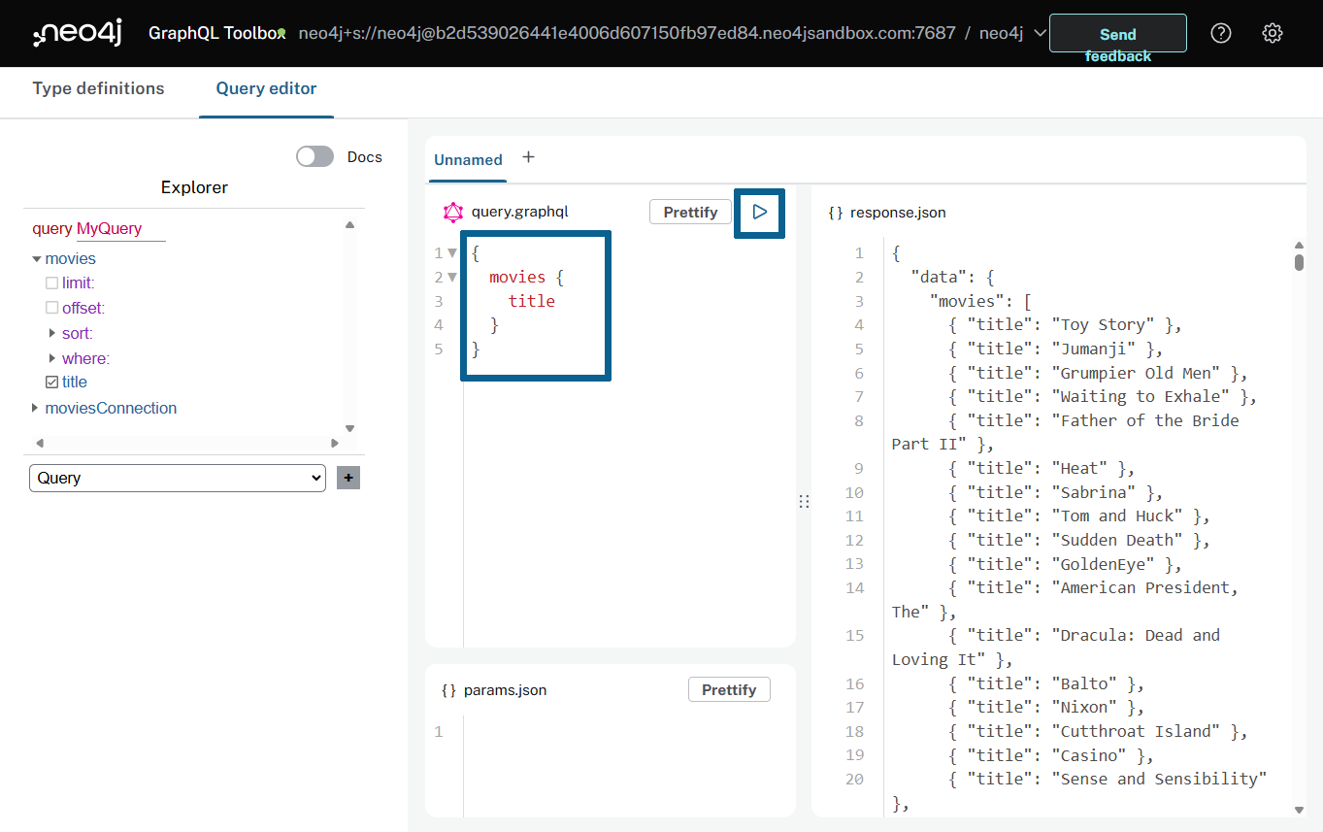The width and height of the screenshot is (1323, 832).
Task: Expand the moviesConnection node
Action: 37,408
